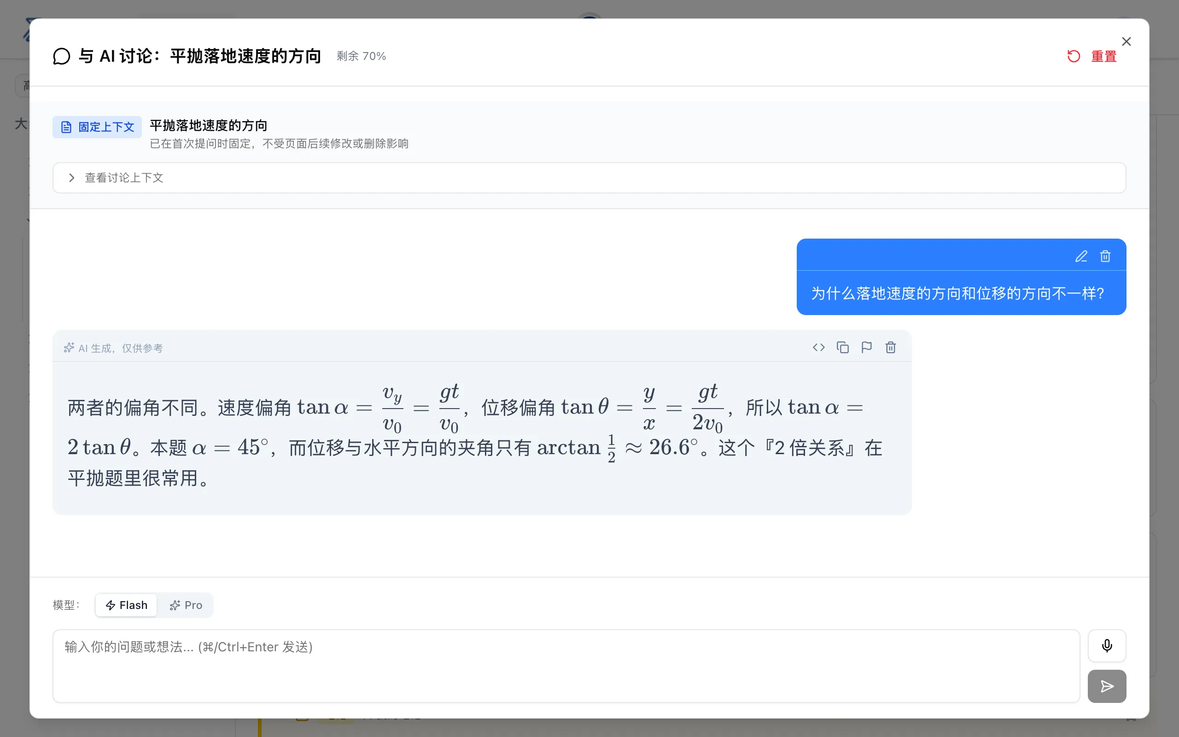Click the context title 平抛落地速度的方向

(x=209, y=125)
